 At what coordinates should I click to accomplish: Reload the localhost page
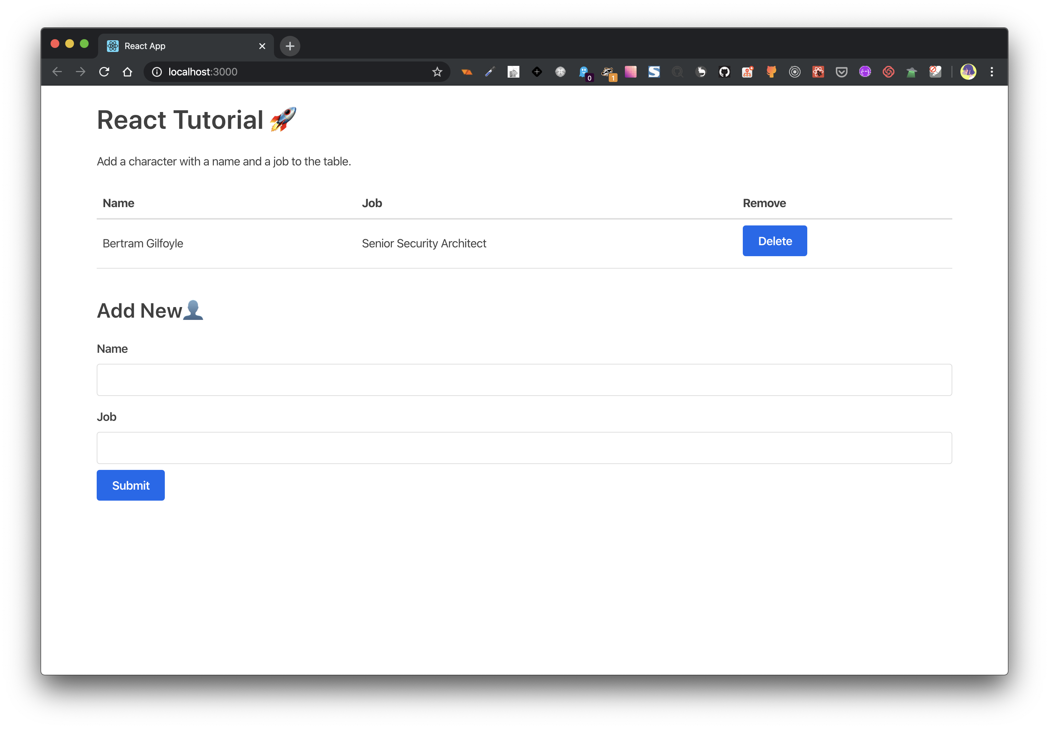pos(104,72)
